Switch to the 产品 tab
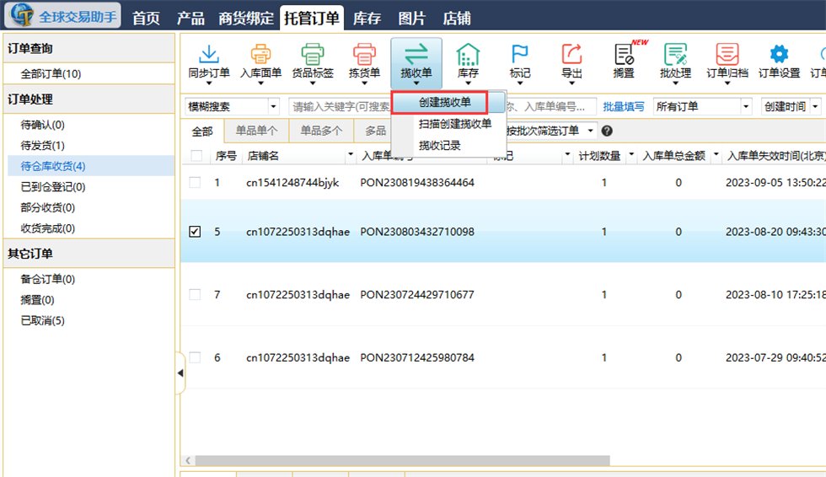Viewport: 826px width, 477px height. tap(190, 19)
